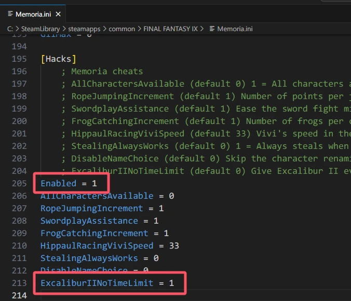Click line number 214 in the gutter

tap(19, 296)
